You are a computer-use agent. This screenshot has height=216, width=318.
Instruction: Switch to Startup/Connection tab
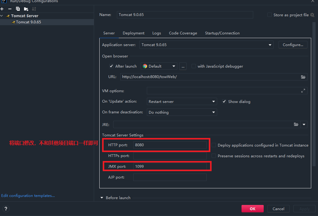click(222, 33)
